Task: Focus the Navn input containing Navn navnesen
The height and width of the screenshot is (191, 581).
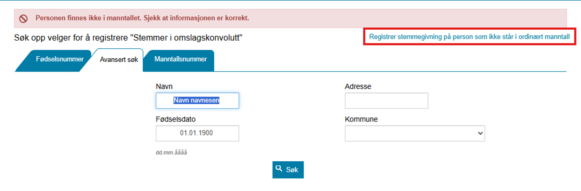Action: pyautogui.click(x=197, y=101)
